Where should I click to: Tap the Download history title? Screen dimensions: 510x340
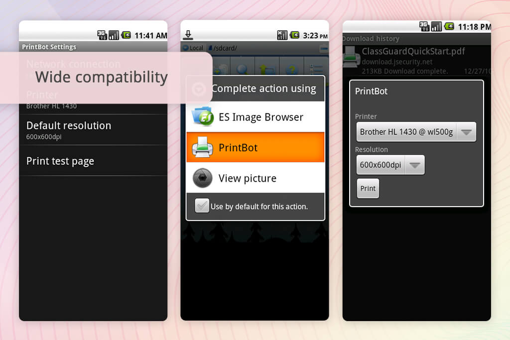(371, 39)
